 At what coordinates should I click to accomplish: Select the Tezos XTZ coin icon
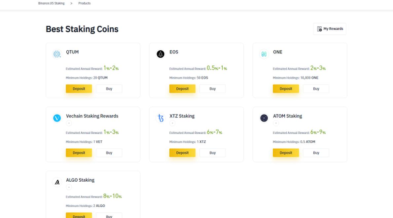161,118
